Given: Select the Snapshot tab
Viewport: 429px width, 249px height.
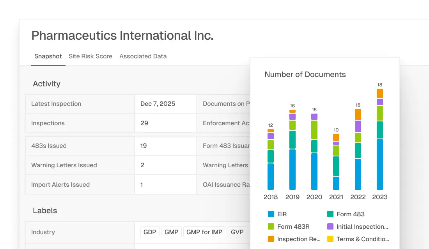Looking at the screenshot, I should 48,56.
